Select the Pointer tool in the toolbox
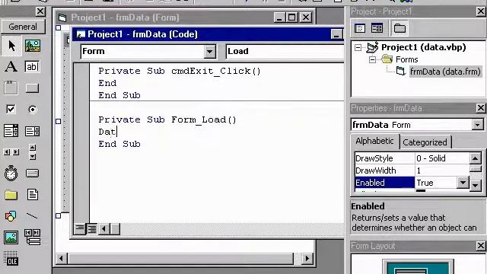Viewport: 487px width, 274px height. click(11, 46)
